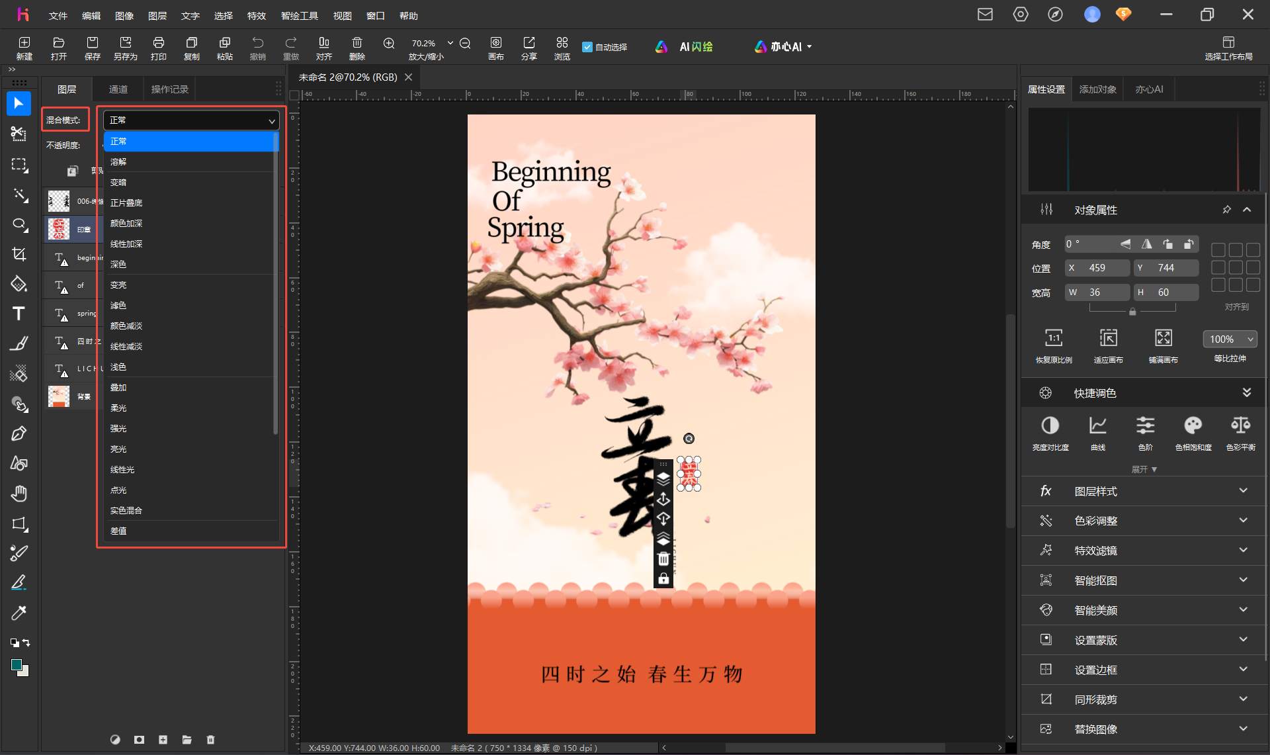1270x755 pixels.
Task: Click the 新建 new document icon
Action: [x=24, y=48]
